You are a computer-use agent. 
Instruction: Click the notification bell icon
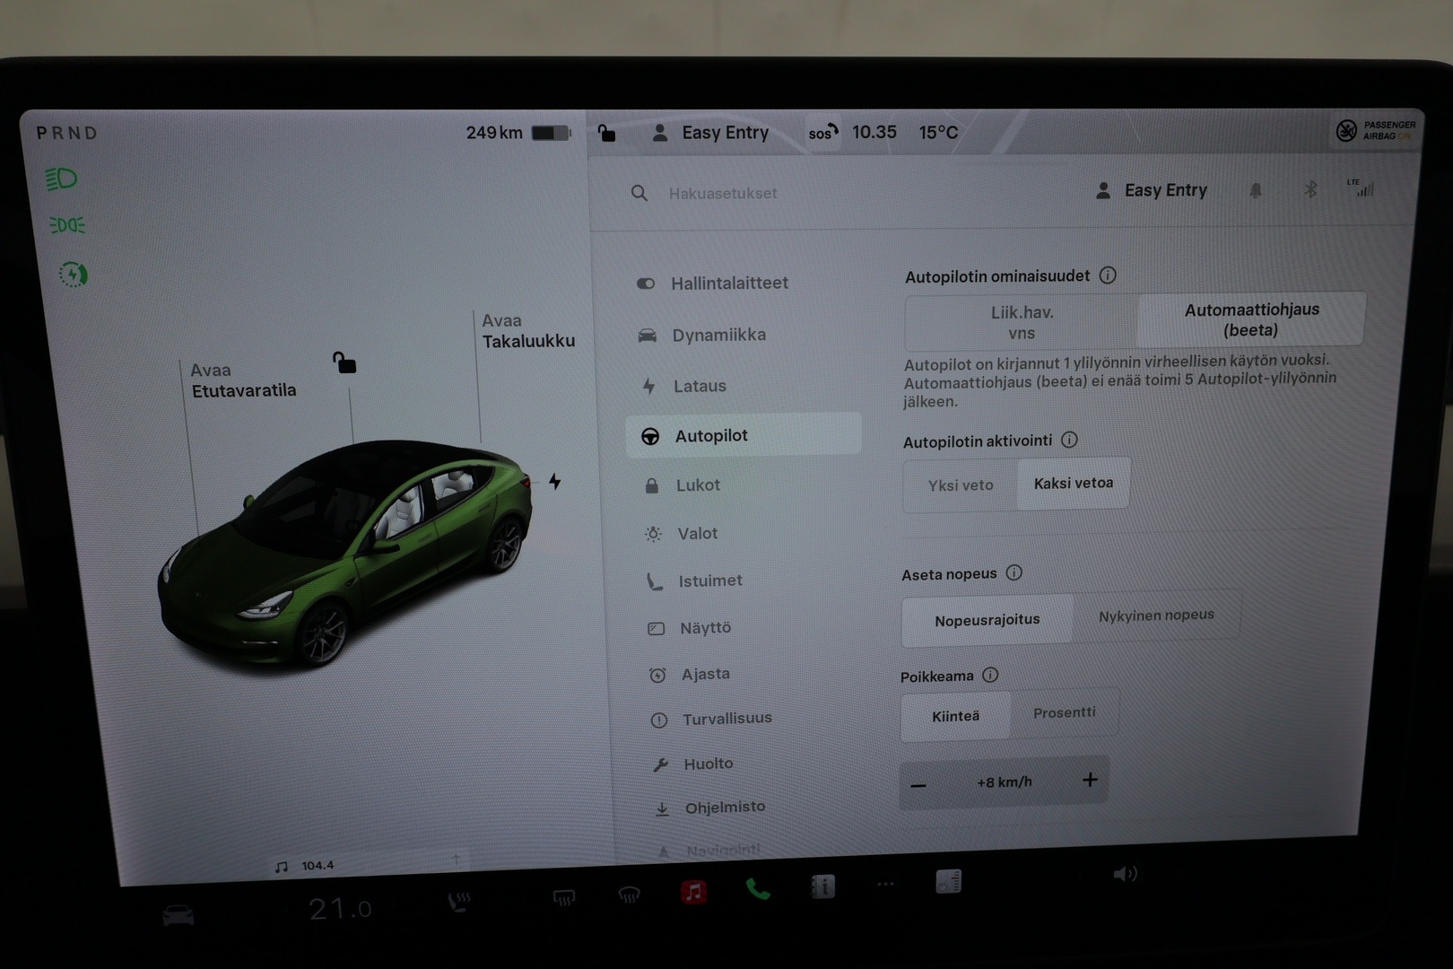[1256, 190]
